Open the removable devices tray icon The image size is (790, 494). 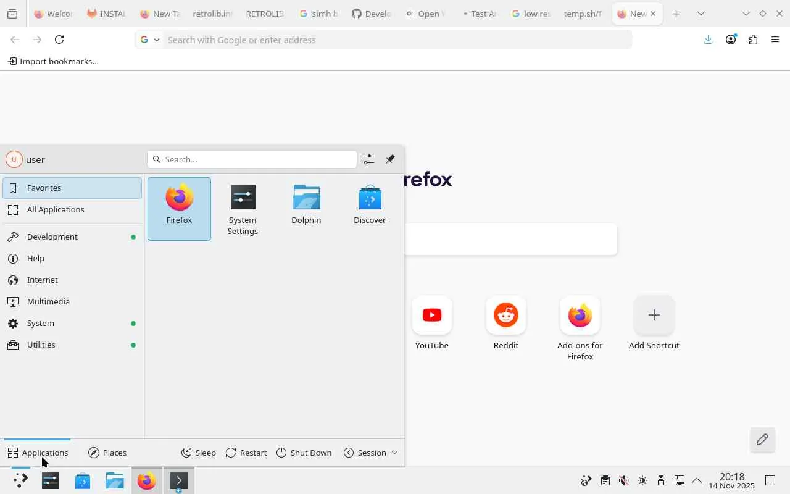pos(660,480)
